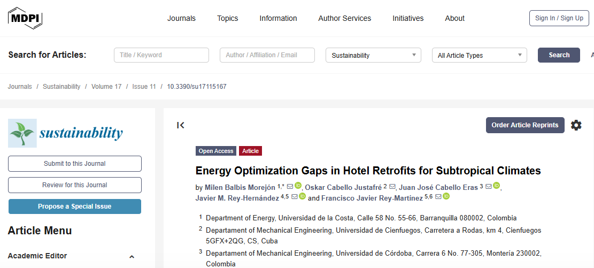Click the Sustainability journal logo
Viewport: 594px width, 268px height.
(66, 133)
